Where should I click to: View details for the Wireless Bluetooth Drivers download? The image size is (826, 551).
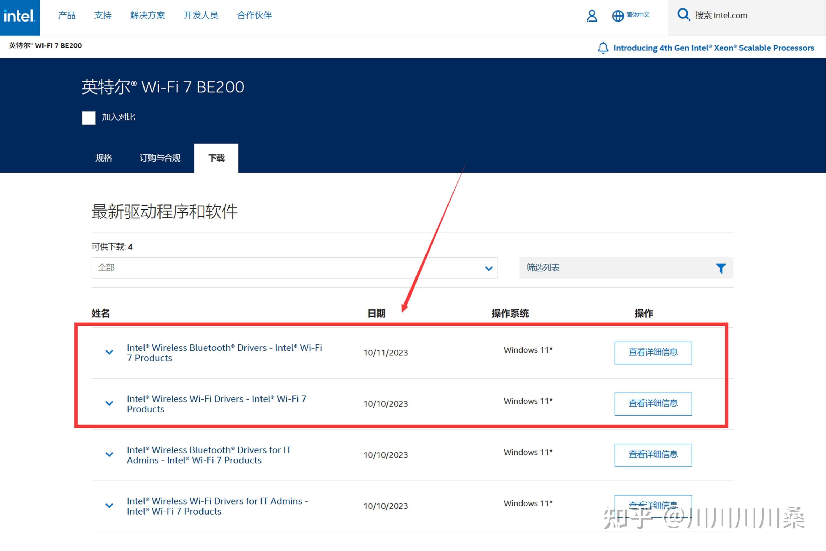click(653, 353)
